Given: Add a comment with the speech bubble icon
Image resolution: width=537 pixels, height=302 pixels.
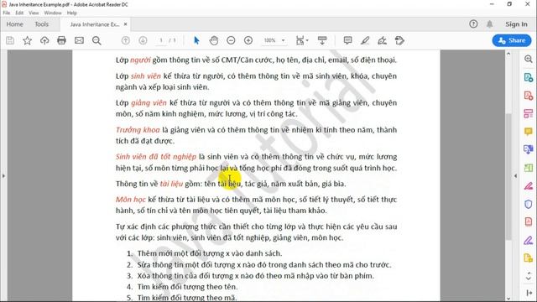Looking at the screenshot, I should pyautogui.click(x=347, y=40).
